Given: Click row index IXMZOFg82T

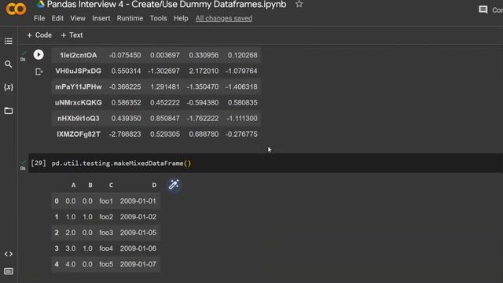Looking at the screenshot, I should pyautogui.click(x=79, y=134).
